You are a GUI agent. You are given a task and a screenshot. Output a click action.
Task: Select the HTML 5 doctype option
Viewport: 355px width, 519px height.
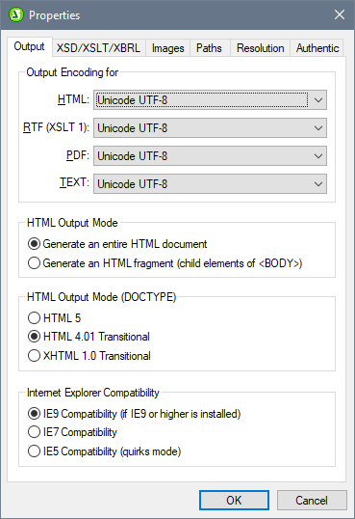tap(55, 318)
